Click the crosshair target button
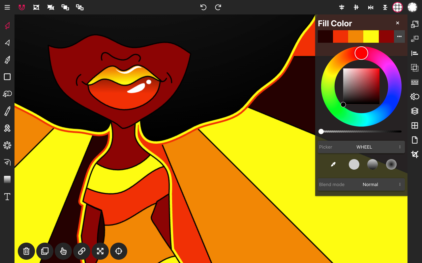422x263 pixels. (119, 251)
